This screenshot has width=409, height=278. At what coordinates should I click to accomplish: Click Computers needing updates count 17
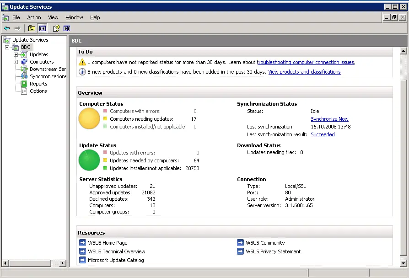[x=194, y=119]
